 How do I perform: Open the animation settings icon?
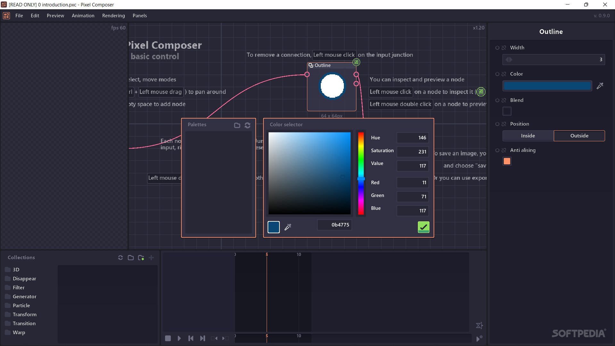click(479, 338)
